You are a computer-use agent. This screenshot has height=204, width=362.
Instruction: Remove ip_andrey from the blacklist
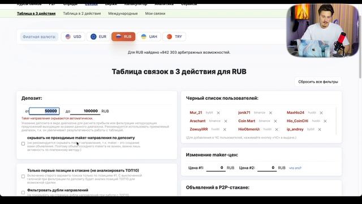coord(320,130)
